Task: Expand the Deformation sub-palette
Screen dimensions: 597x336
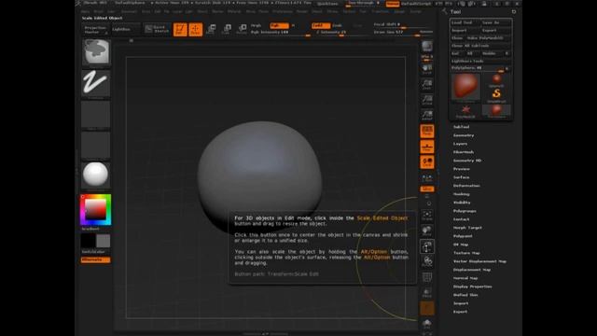Action: [466, 186]
